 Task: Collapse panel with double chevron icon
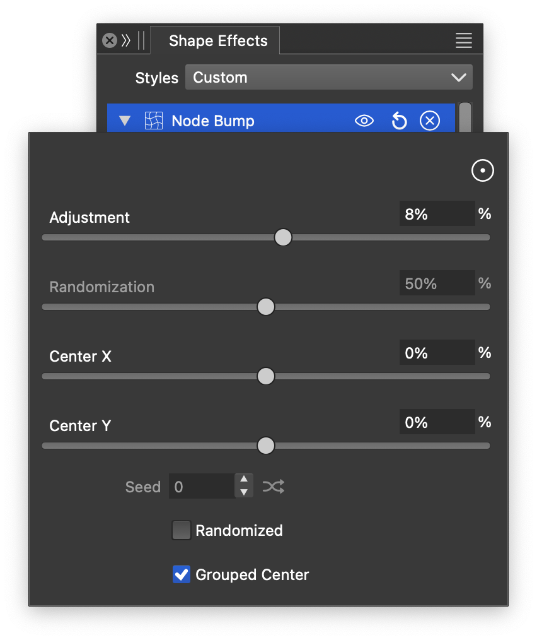point(126,41)
